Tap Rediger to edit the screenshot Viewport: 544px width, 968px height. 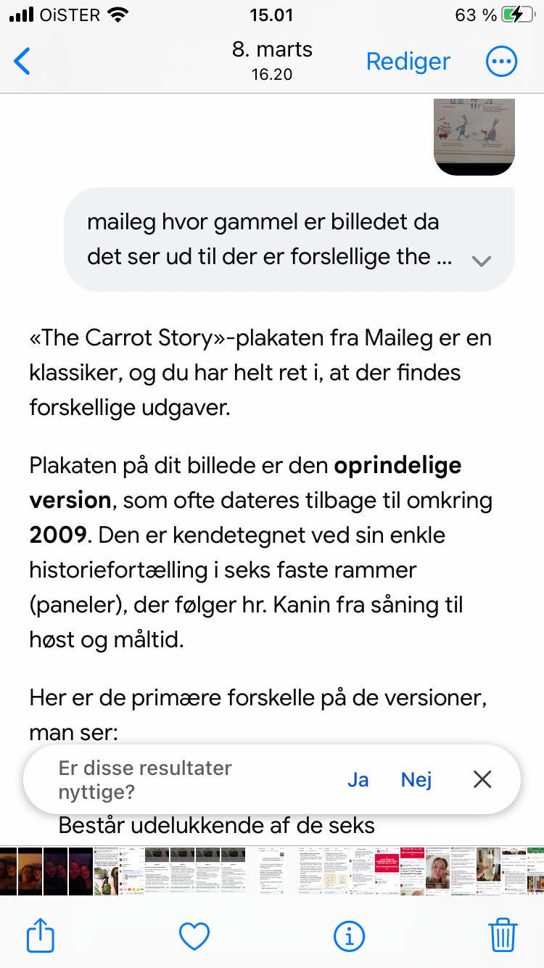point(408,62)
